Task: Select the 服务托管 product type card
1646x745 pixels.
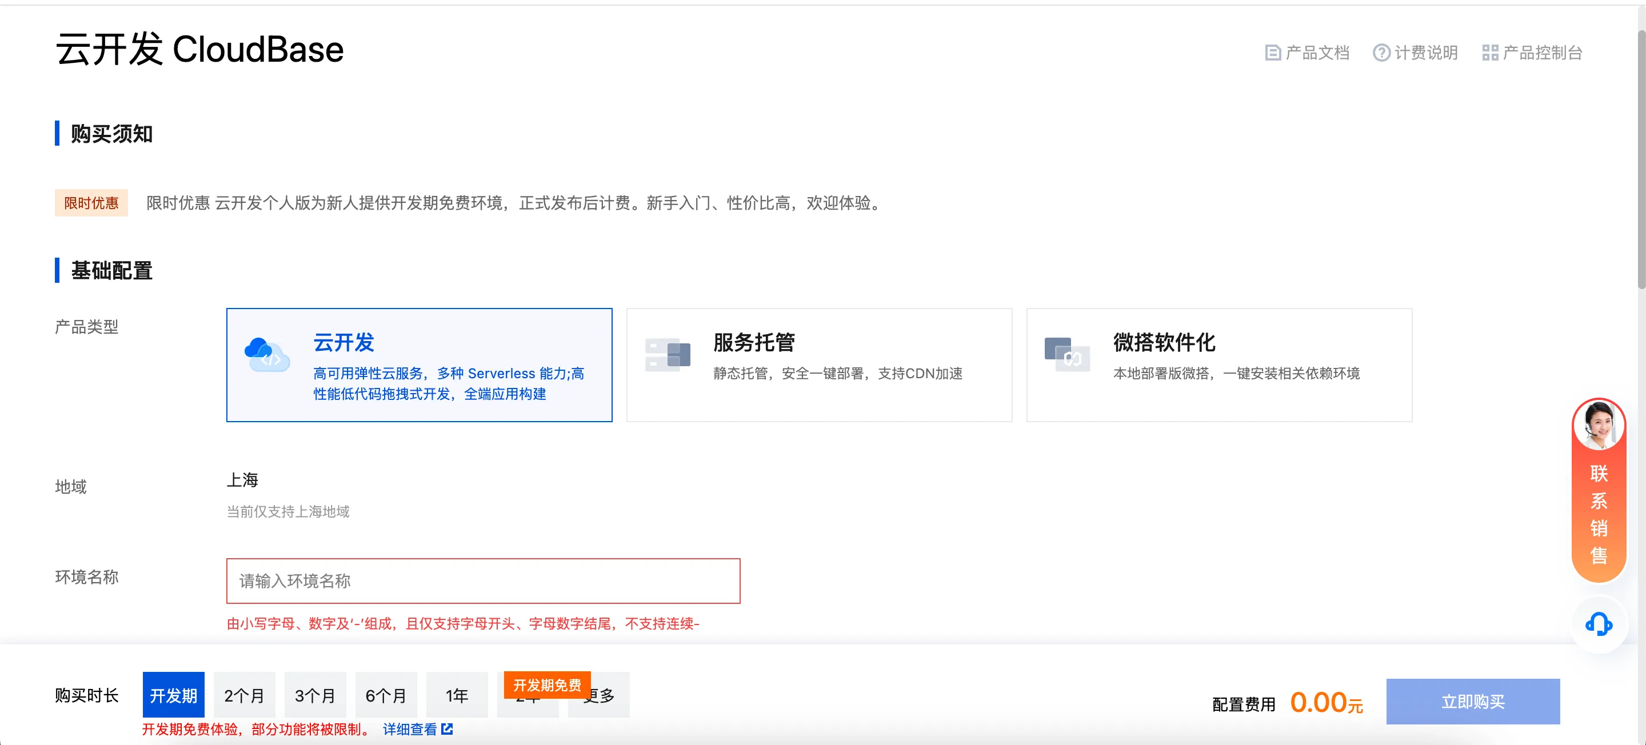Action: pyautogui.click(x=819, y=365)
